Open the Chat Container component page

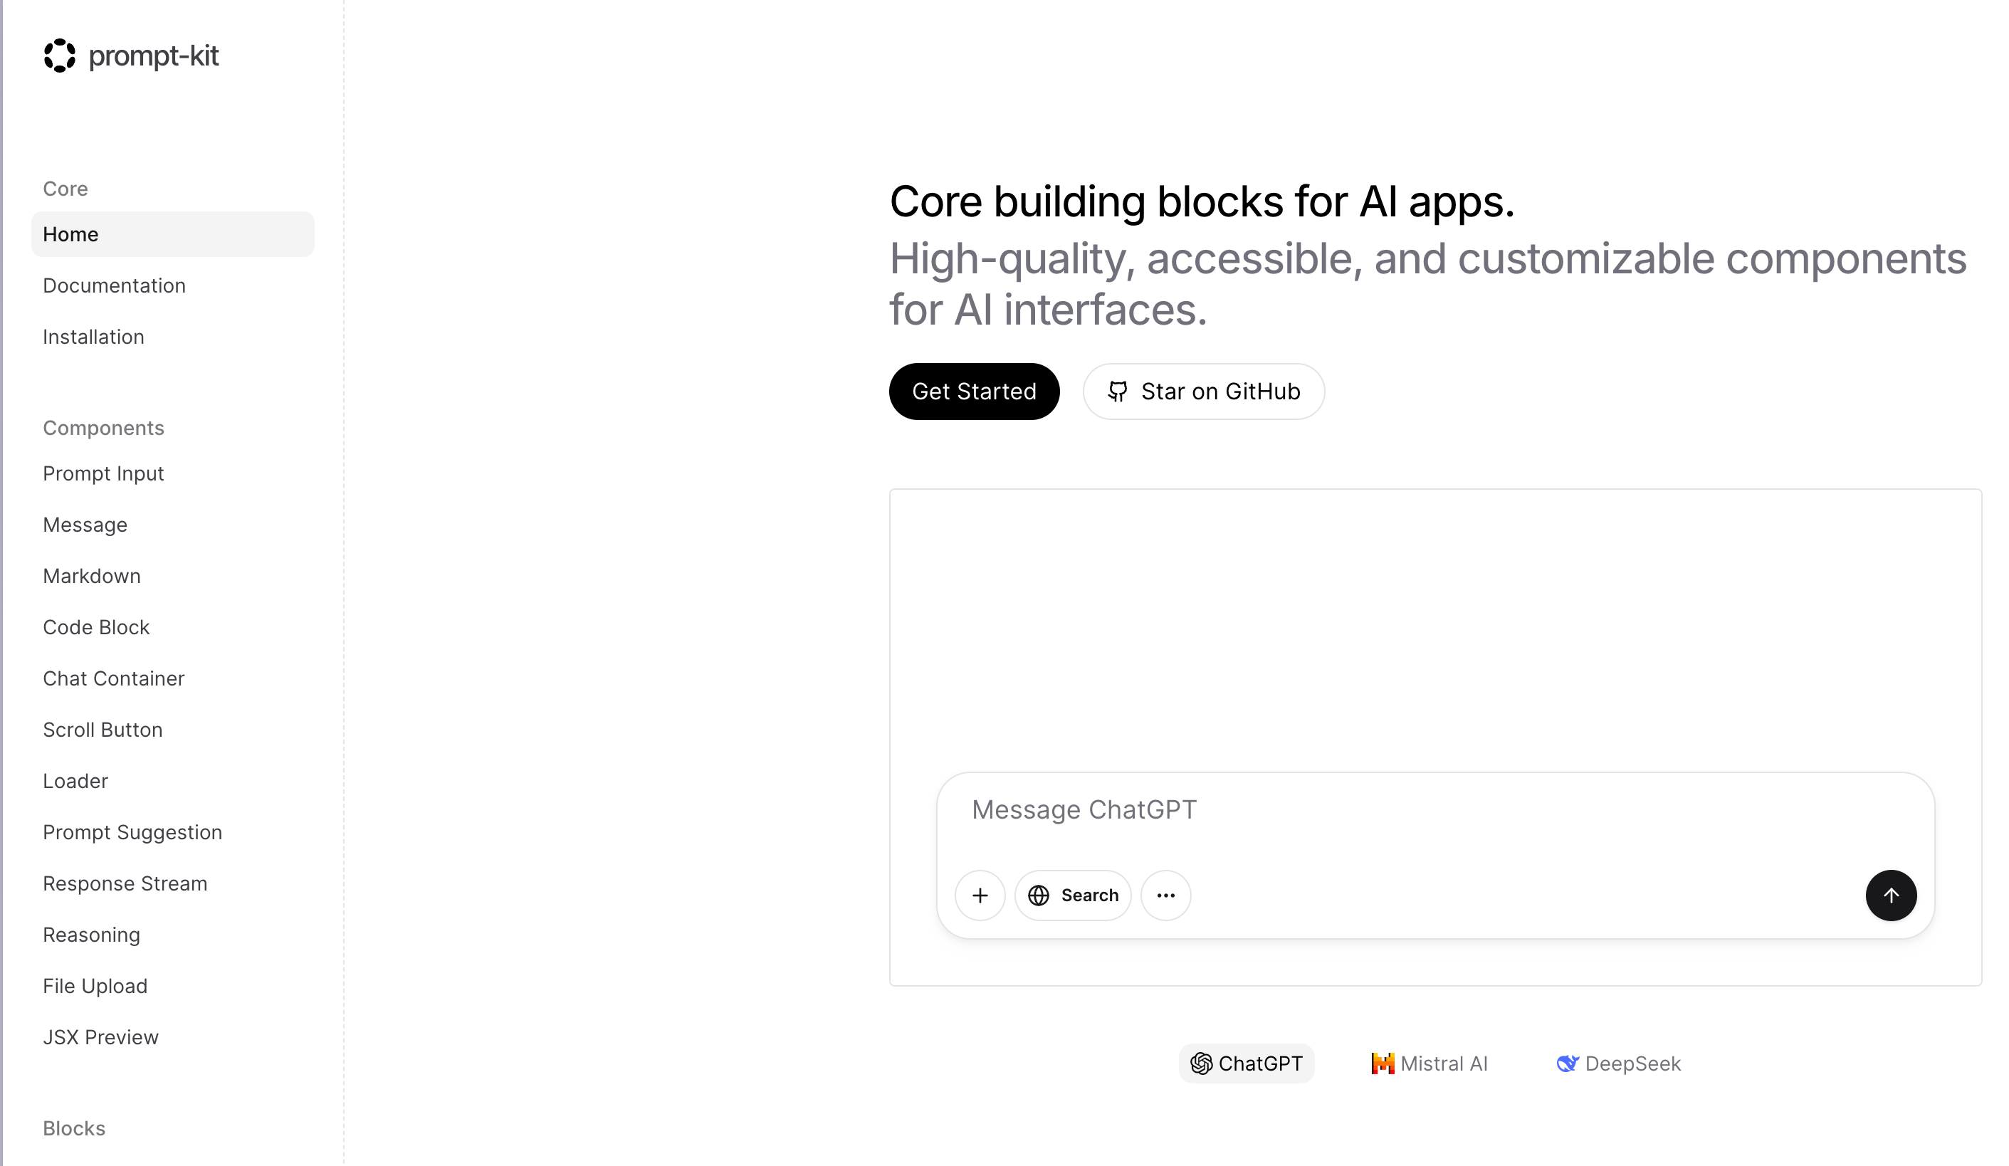point(113,678)
